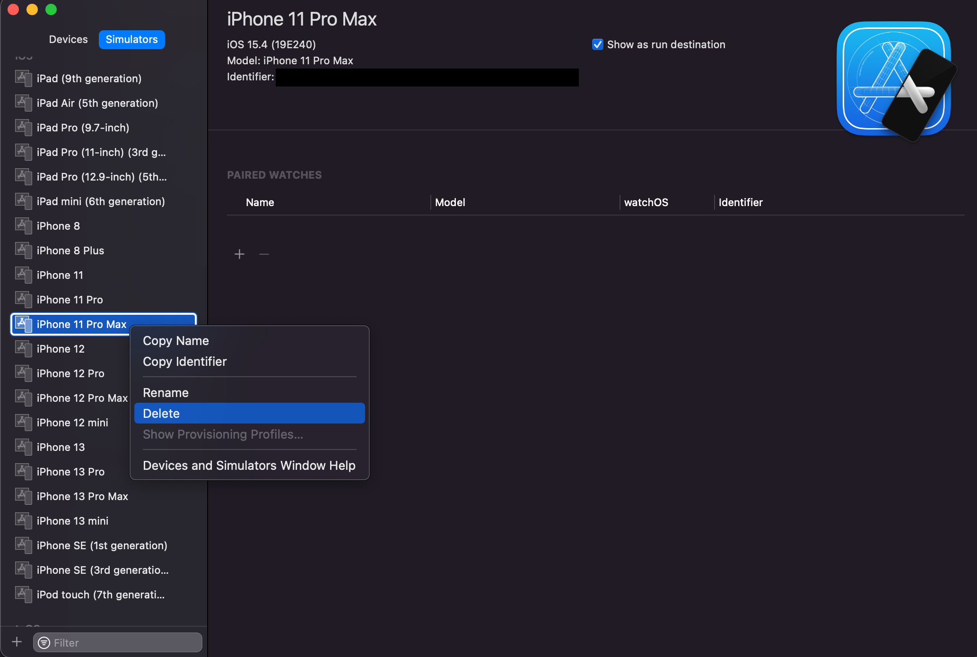Click the iPhone 12 mini simulator icon
977x657 pixels.
coord(23,422)
